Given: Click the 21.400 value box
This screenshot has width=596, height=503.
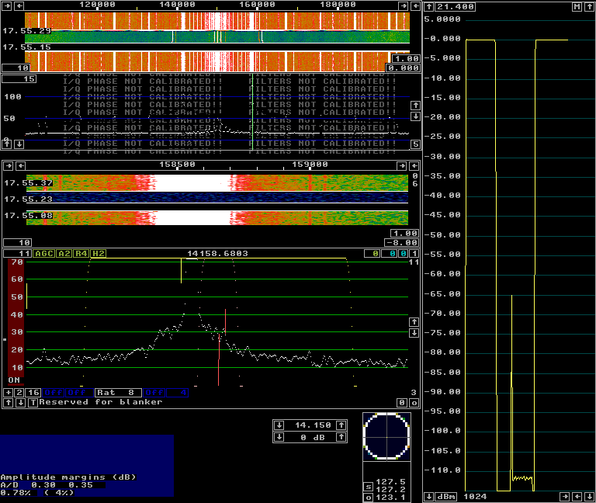Looking at the screenshot, I should 456,6.
